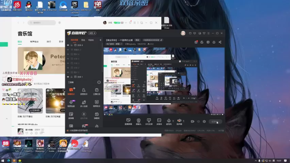Viewport: 290px width, 163px height.
Task: Open the 多人连麦 multi-person co-stream tool
Action: (x=84, y=103)
